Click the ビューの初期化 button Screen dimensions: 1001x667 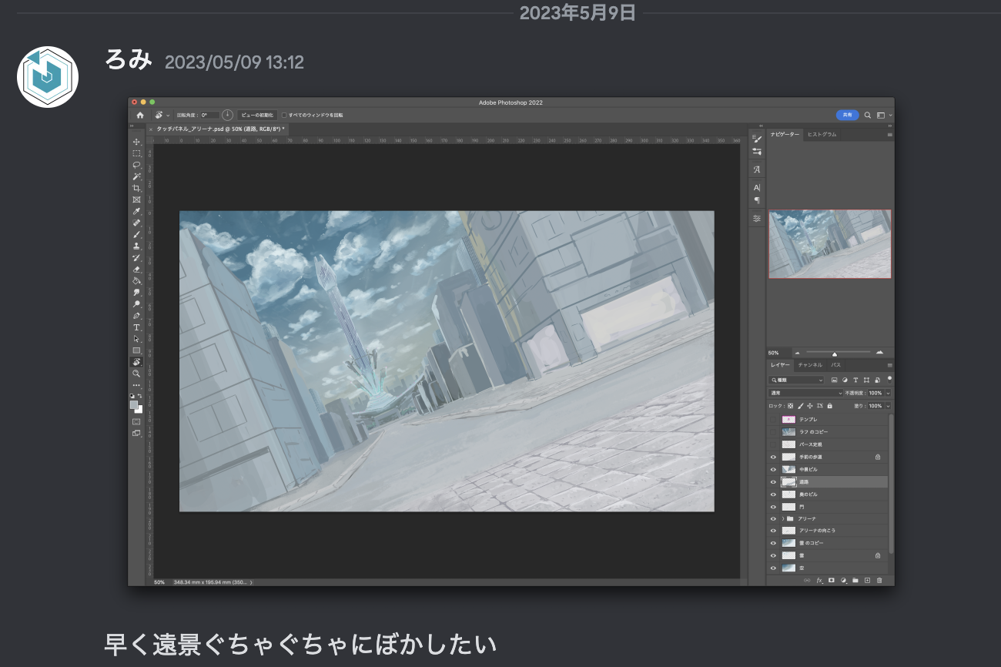click(x=256, y=115)
